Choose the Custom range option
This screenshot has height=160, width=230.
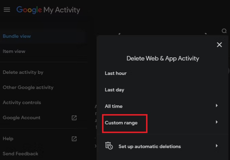click(121, 123)
